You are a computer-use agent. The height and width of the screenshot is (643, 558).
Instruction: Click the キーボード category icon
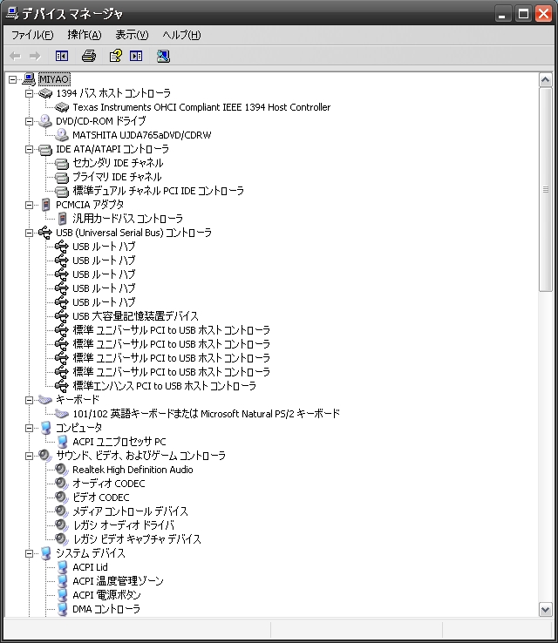click(x=45, y=399)
